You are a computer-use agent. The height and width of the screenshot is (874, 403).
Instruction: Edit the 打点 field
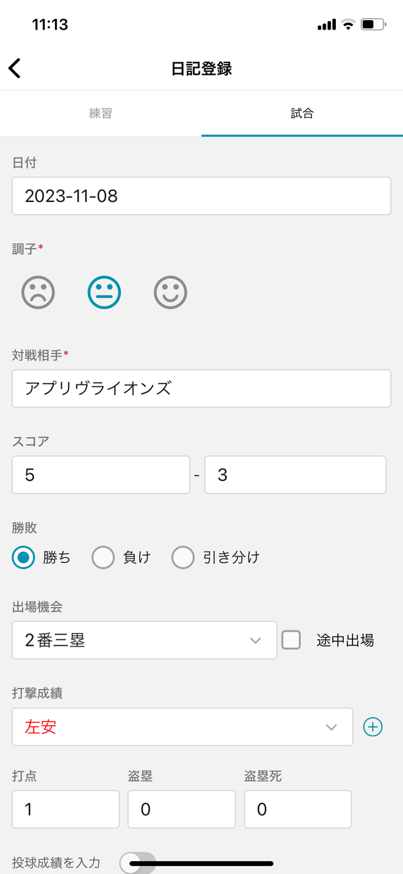pyautogui.click(x=66, y=809)
